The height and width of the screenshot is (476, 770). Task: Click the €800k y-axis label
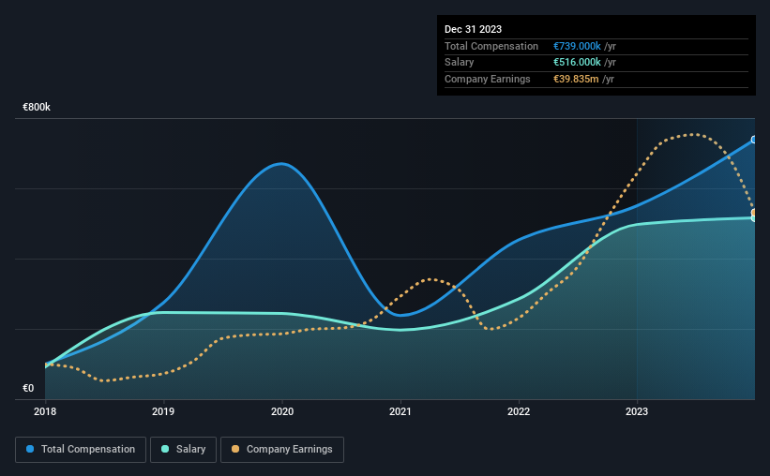(x=37, y=107)
